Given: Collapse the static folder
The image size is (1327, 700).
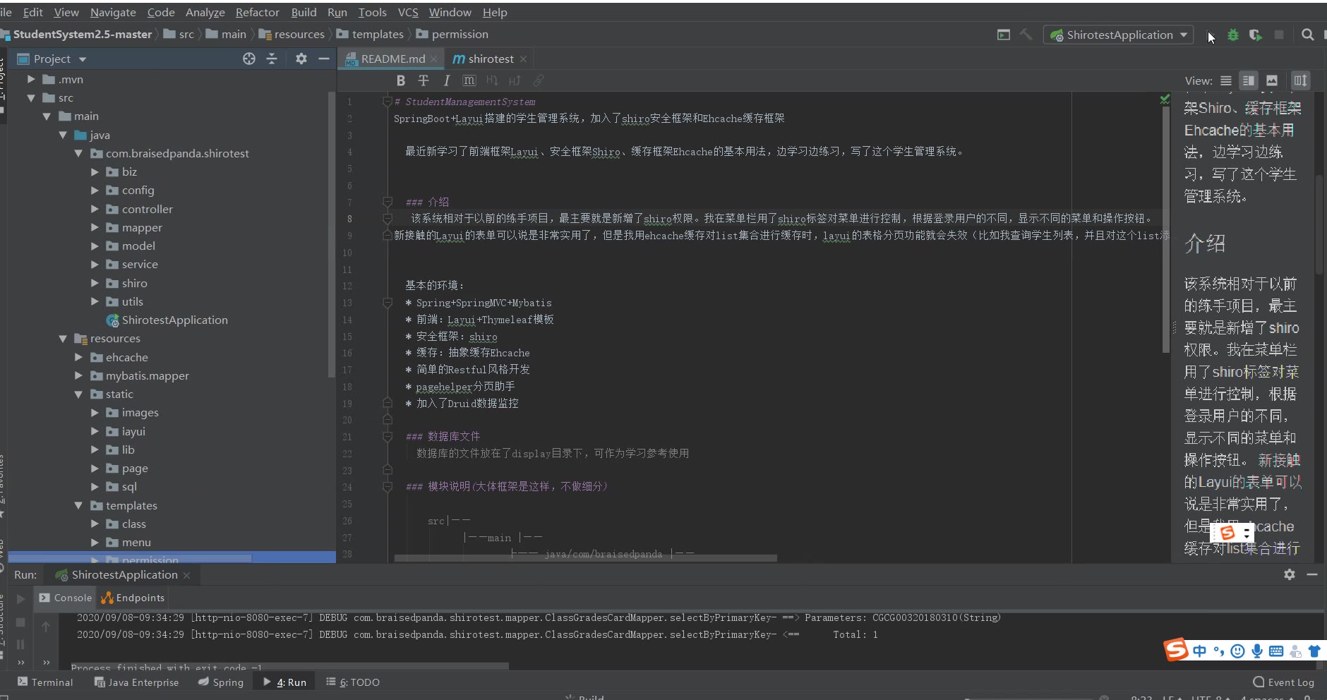Looking at the screenshot, I should tap(78, 394).
